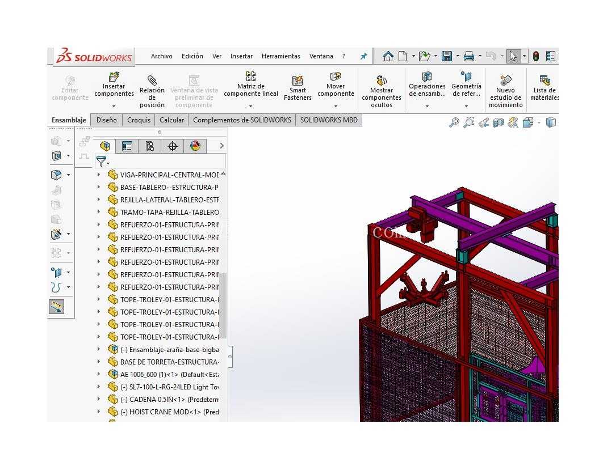Open DimXpertManager crosshair tab icon

(x=172, y=146)
